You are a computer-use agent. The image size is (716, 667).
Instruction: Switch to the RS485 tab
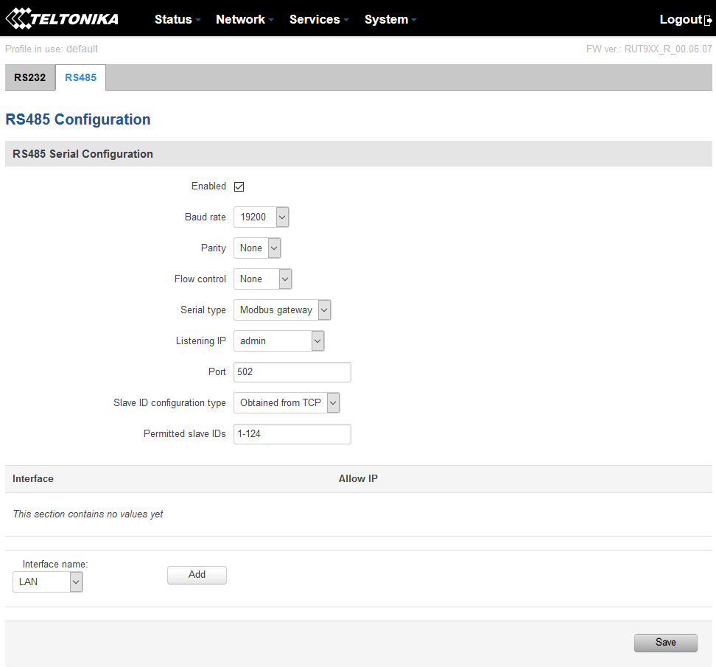pos(80,77)
